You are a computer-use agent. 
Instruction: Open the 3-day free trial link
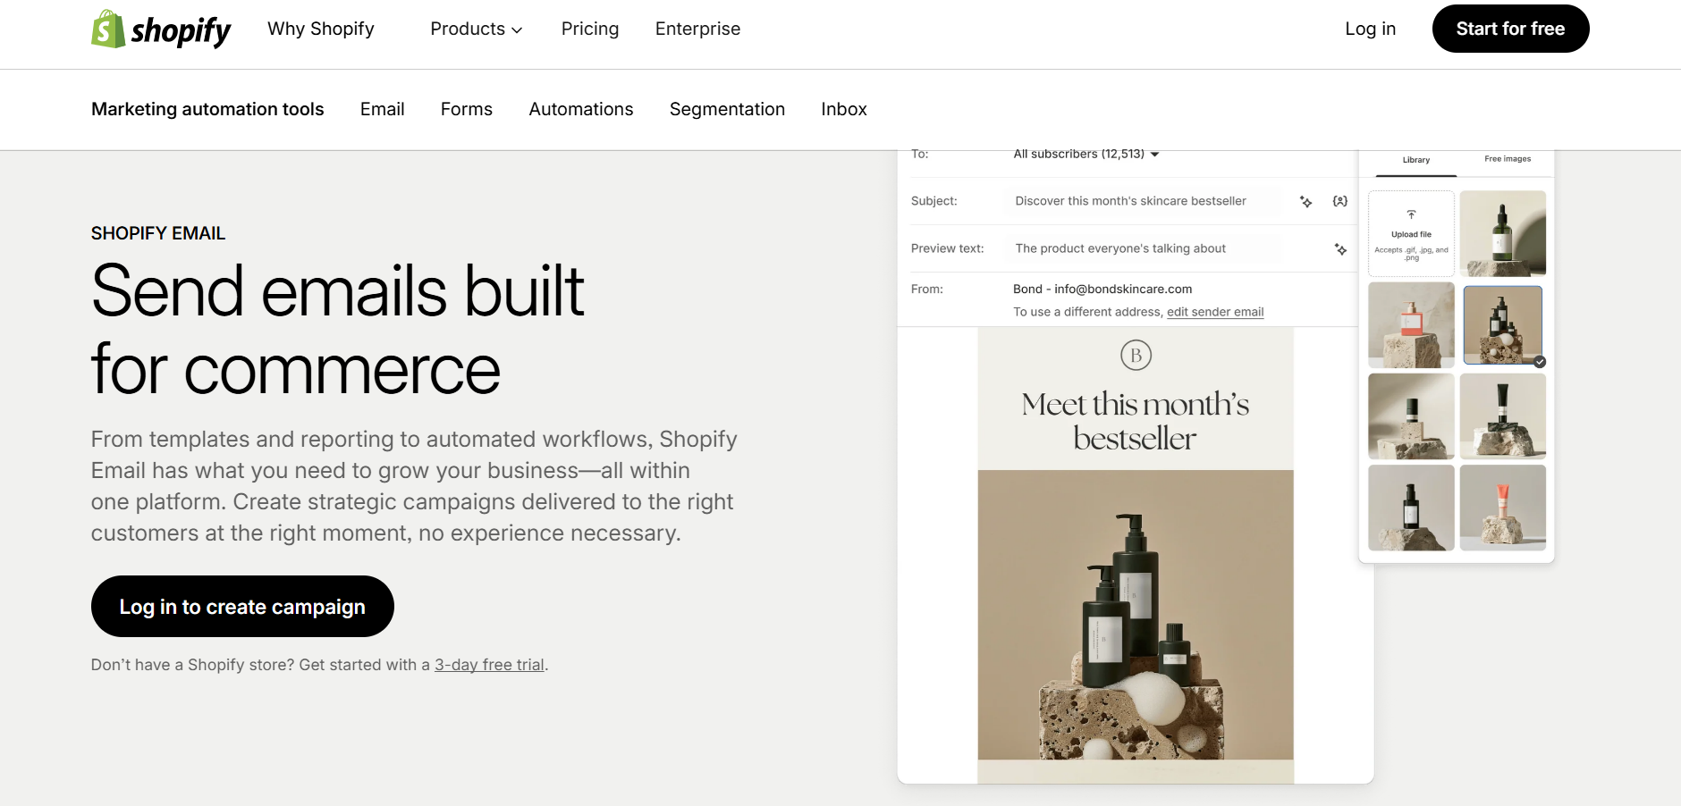[488, 665]
